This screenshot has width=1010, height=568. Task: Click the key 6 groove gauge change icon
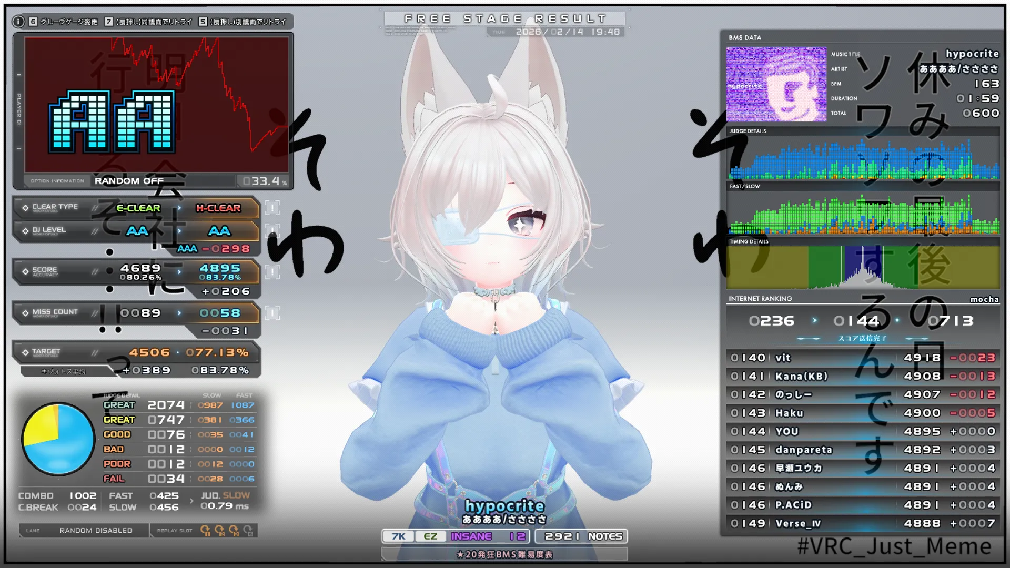[x=33, y=22]
